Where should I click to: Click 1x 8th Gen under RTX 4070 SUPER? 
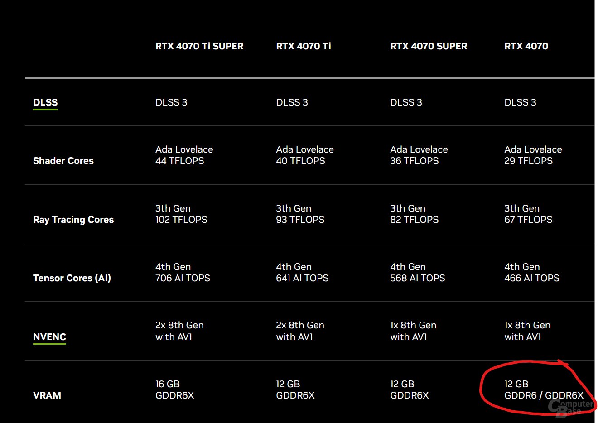coord(413,325)
